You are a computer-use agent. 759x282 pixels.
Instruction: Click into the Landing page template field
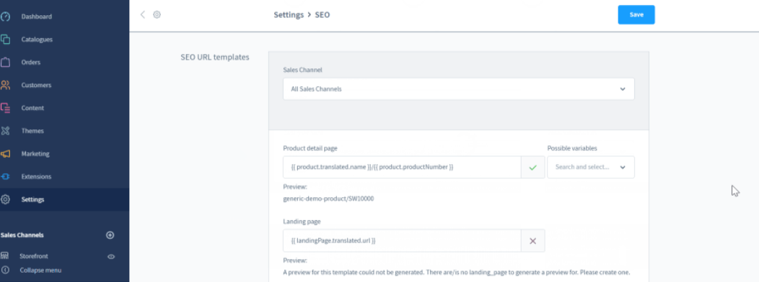(402, 240)
